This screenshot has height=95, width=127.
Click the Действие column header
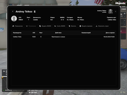point(58,33)
